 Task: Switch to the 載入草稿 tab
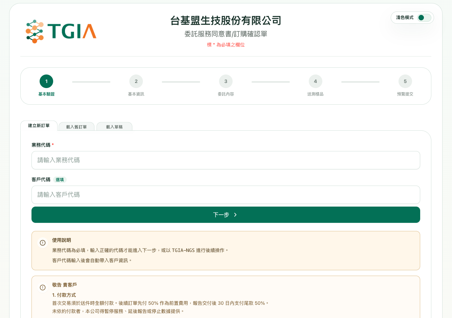[114, 127]
